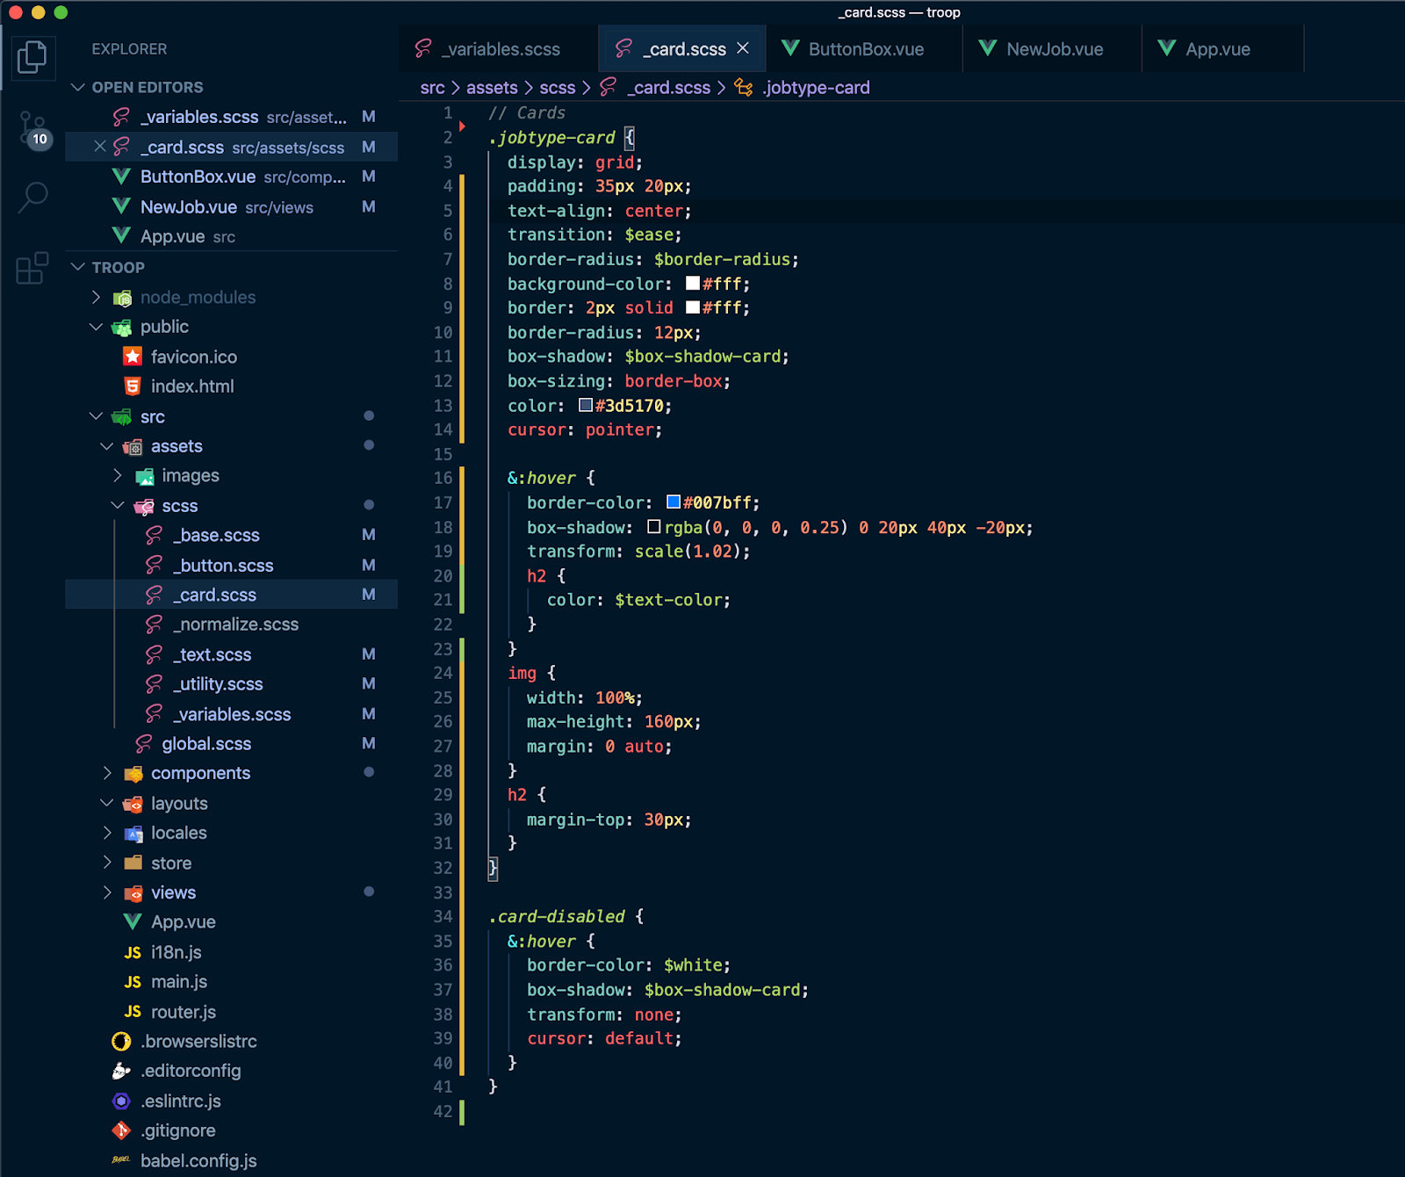Screen dimensions: 1405x1177
Task: Expand the components folder
Action: pyautogui.click(x=107, y=773)
